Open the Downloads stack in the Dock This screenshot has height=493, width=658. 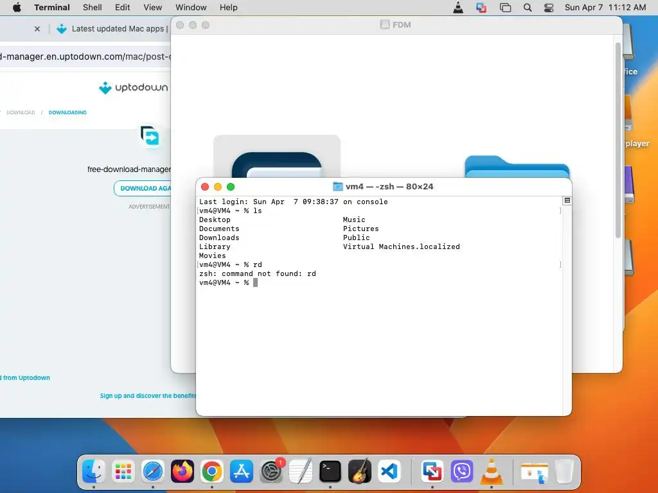point(534,472)
